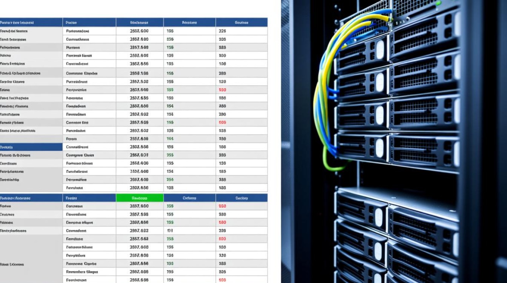Select the 2859.186 value cell
Screen dimensions: 507x283
tap(139, 74)
